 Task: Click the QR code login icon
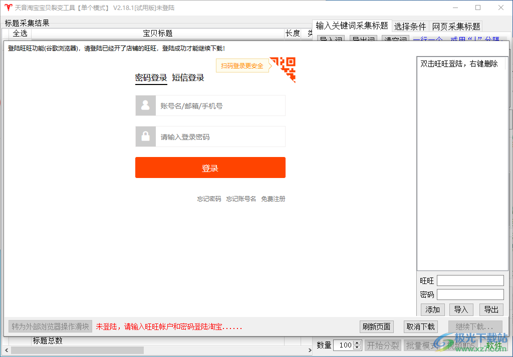284,69
